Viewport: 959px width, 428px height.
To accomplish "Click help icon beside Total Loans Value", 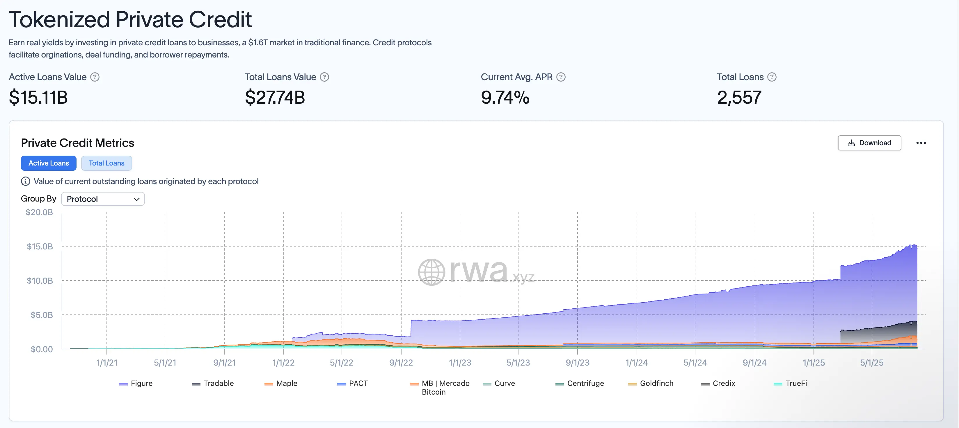I will pyautogui.click(x=324, y=77).
